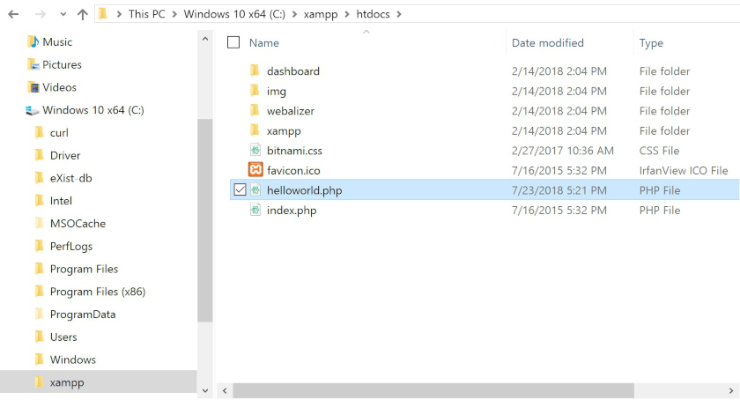Image resolution: width=740 pixels, height=400 pixels.
Task: Click the bitnami.css file icon
Action: point(255,151)
